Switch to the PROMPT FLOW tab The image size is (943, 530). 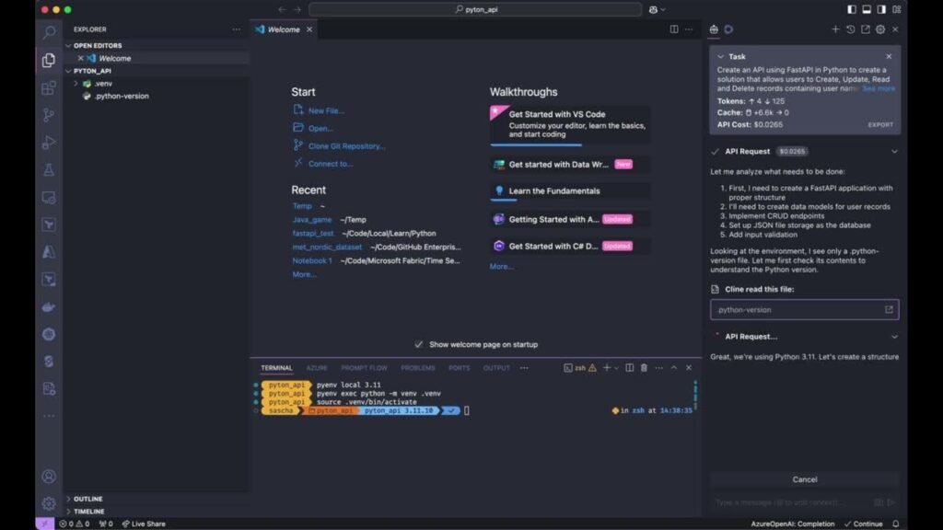(364, 368)
